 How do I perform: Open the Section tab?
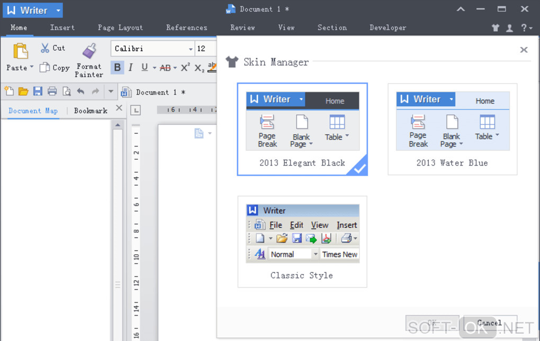coord(332,27)
